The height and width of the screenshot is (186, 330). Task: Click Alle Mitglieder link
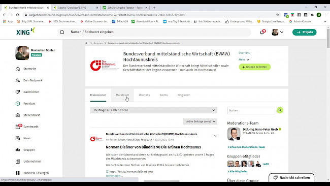coord(238,171)
